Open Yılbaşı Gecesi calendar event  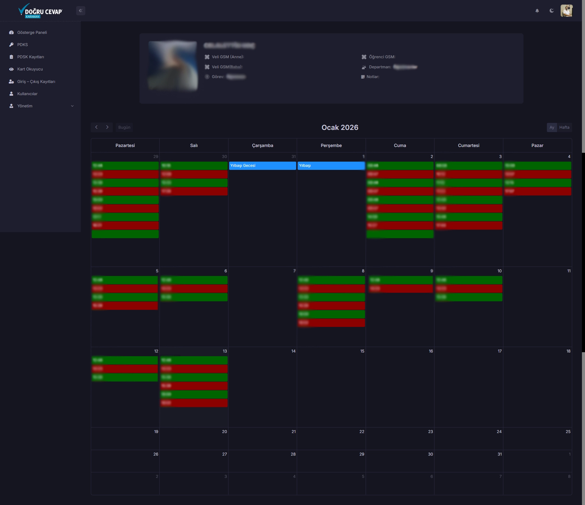pyautogui.click(x=262, y=166)
